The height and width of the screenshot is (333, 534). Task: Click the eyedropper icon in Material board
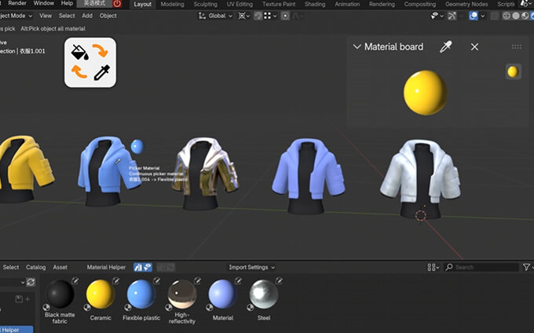[x=445, y=47]
